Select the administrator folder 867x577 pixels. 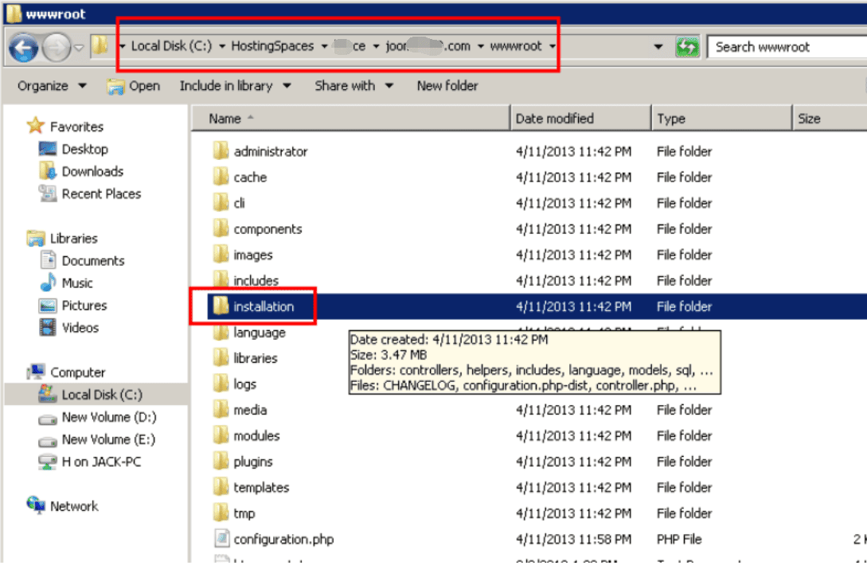coord(260,151)
